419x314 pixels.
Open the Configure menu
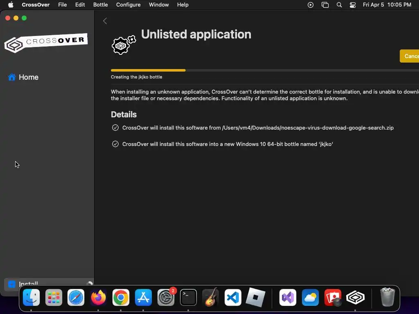click(x=128, y=5)
